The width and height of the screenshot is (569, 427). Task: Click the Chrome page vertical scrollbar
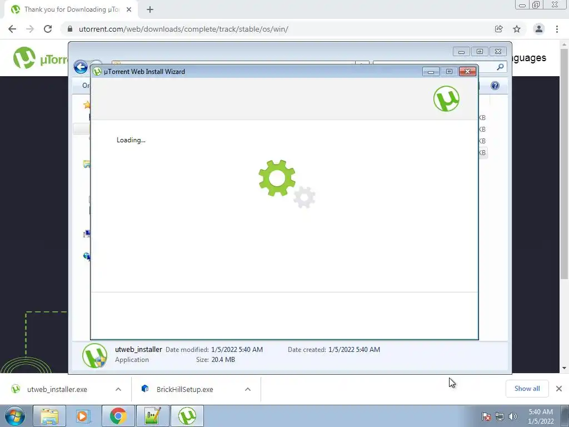564,163
